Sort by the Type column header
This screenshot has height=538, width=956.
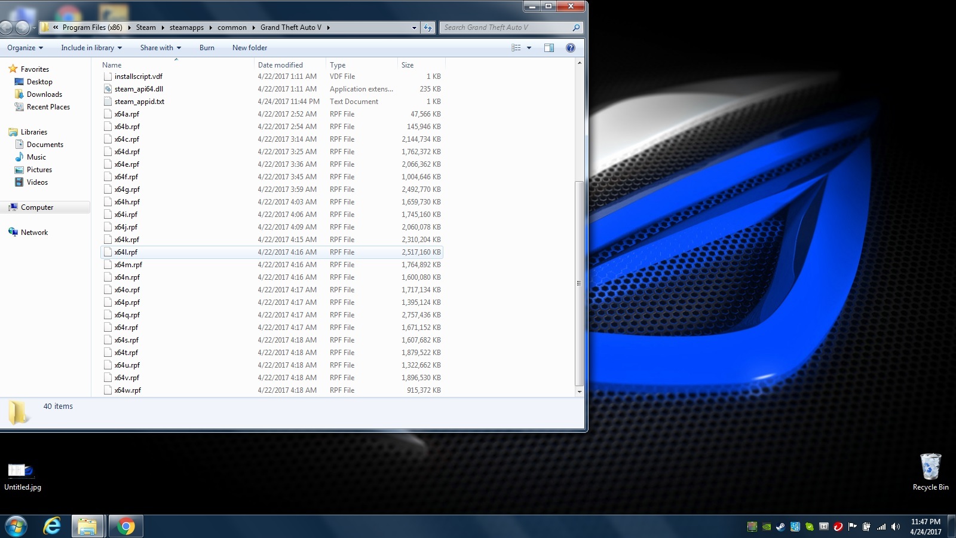[361, 65]
